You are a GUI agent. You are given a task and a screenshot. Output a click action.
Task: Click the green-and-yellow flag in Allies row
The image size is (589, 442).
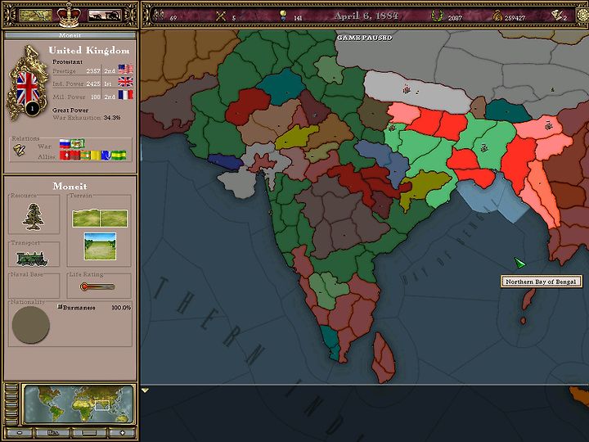pyautogui.click(x=119, y=156)
